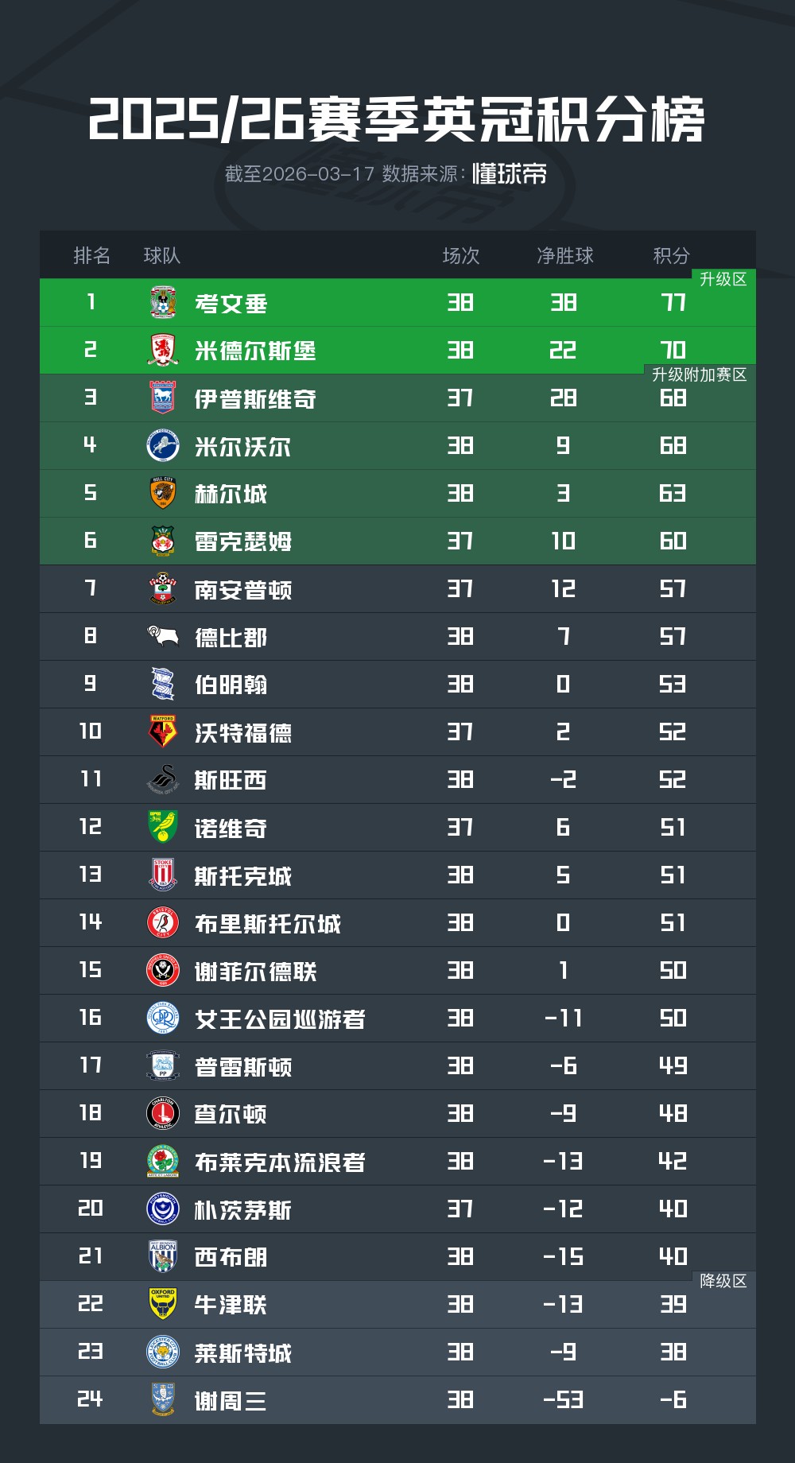Image resolution: width=795 pixels, height=1463 pixels.
Task: Click the Coventry (考文垂) club crest
Action: click(x=163, y=303)
